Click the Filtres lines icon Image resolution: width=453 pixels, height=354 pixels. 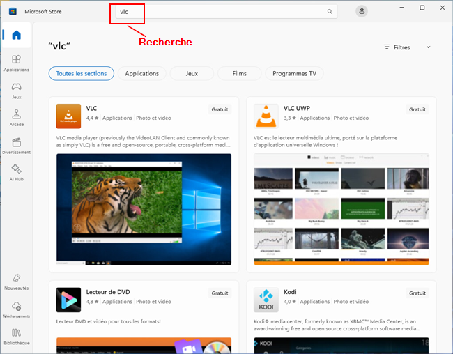coord(387,47)
